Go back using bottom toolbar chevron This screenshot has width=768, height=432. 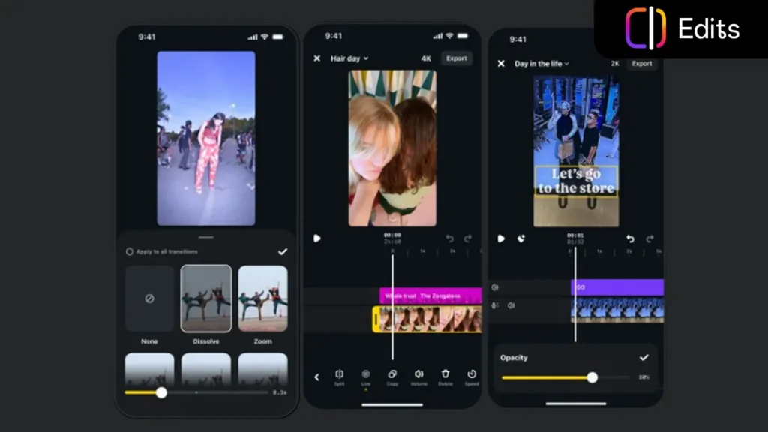(317, 376)
